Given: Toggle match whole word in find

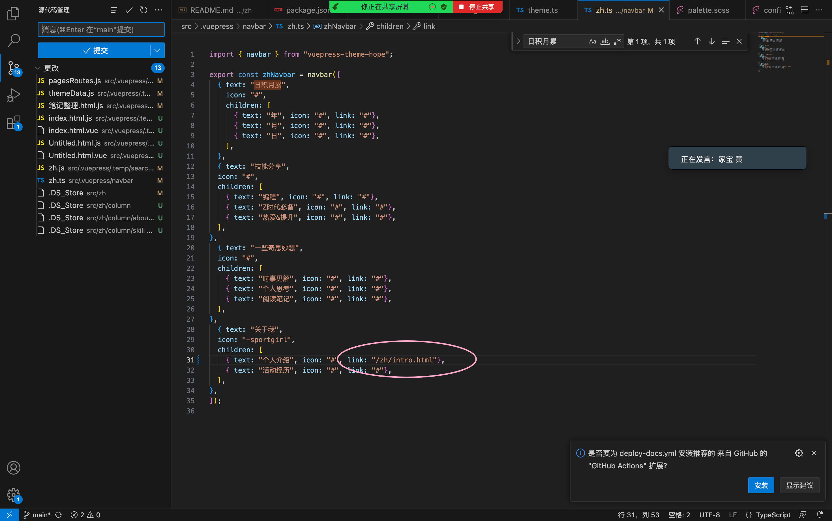Looking at the screenshot, I should (605, 41).
